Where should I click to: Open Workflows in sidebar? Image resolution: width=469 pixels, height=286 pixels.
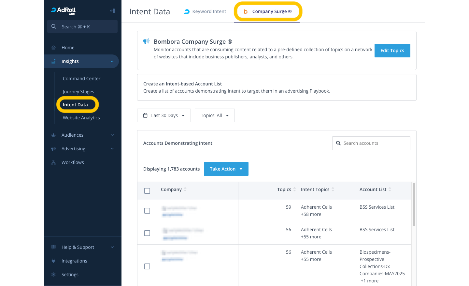point(73,162)
